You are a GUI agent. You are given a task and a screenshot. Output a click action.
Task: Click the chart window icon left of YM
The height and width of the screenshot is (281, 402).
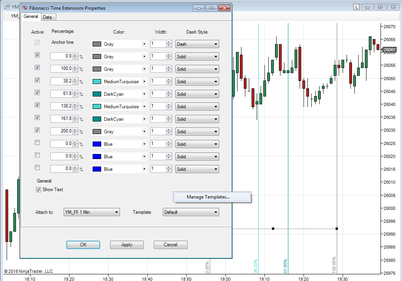[x=7, y=7]
